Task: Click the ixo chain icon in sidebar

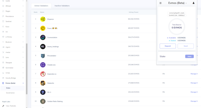Action: tap(3, 32)
